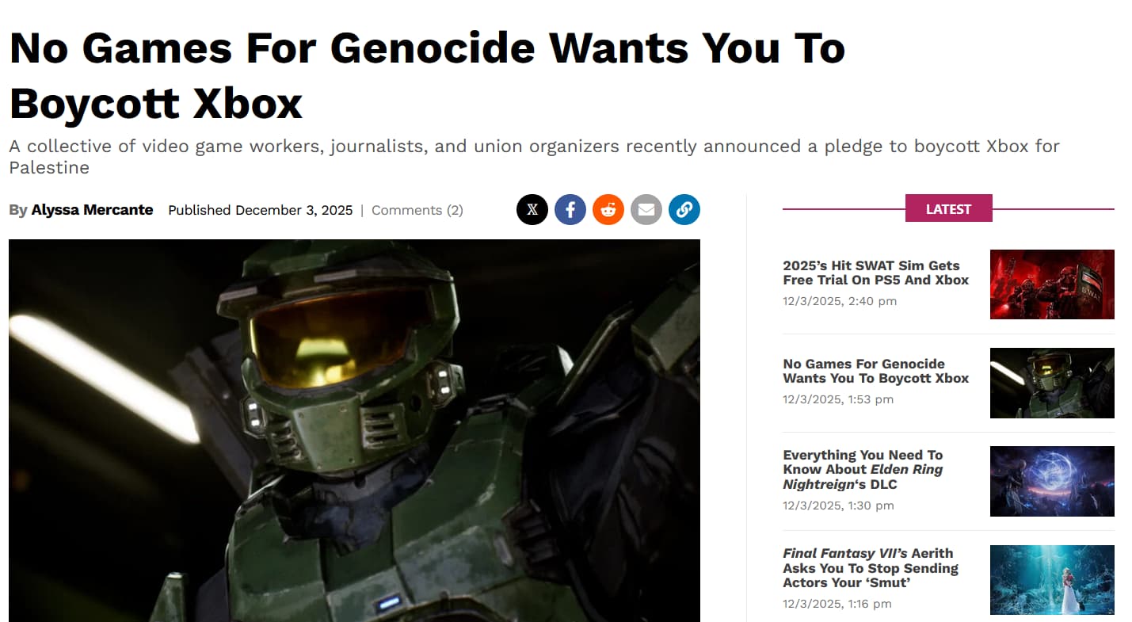Viewport: 1132px width, 622px height.
Task: Click the Aerith Final Fantasy thumbnail
Action: tap(1052, 580)
